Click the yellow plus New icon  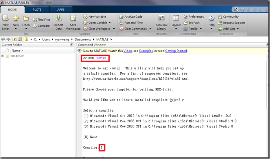click(16, 18)
